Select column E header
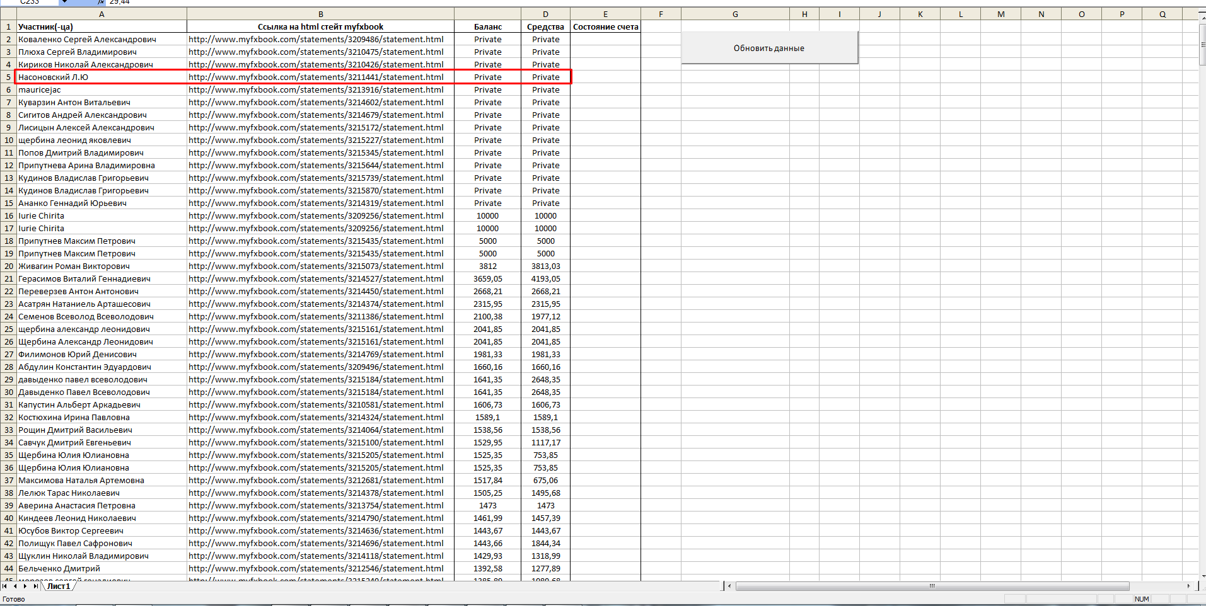 pos(605,14)
